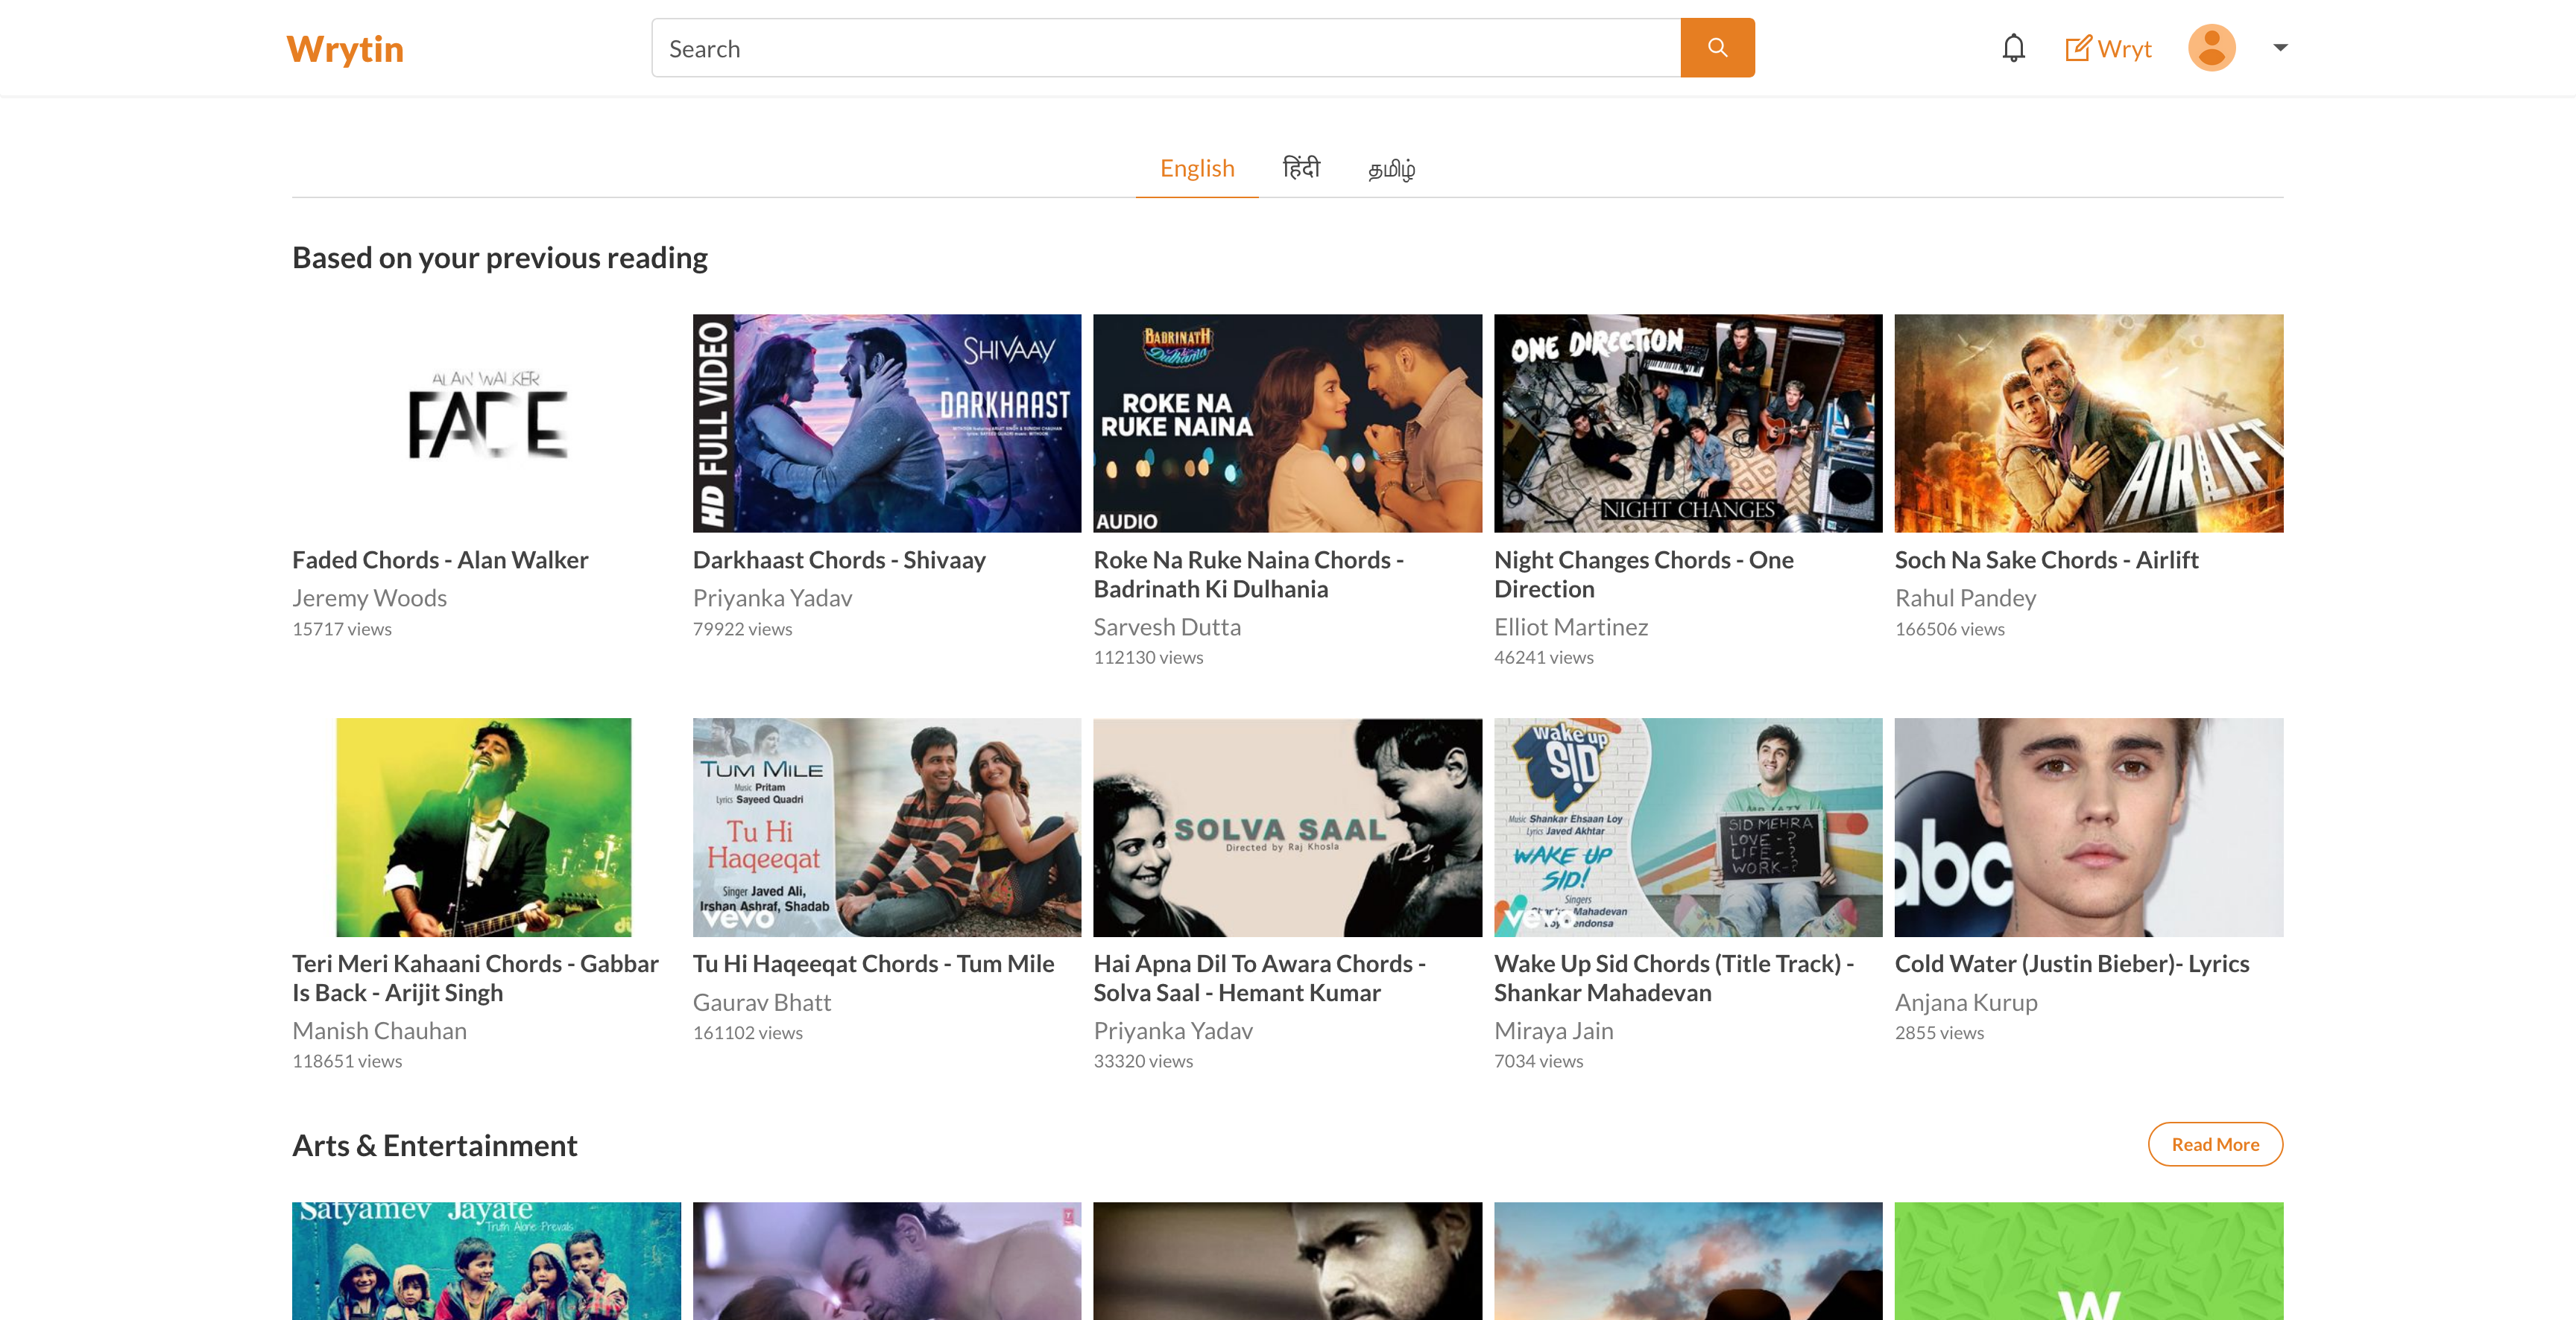Switch to the தமிழ் tab
Screen dimensions: 2576x1320
(x=1391, y=169)
